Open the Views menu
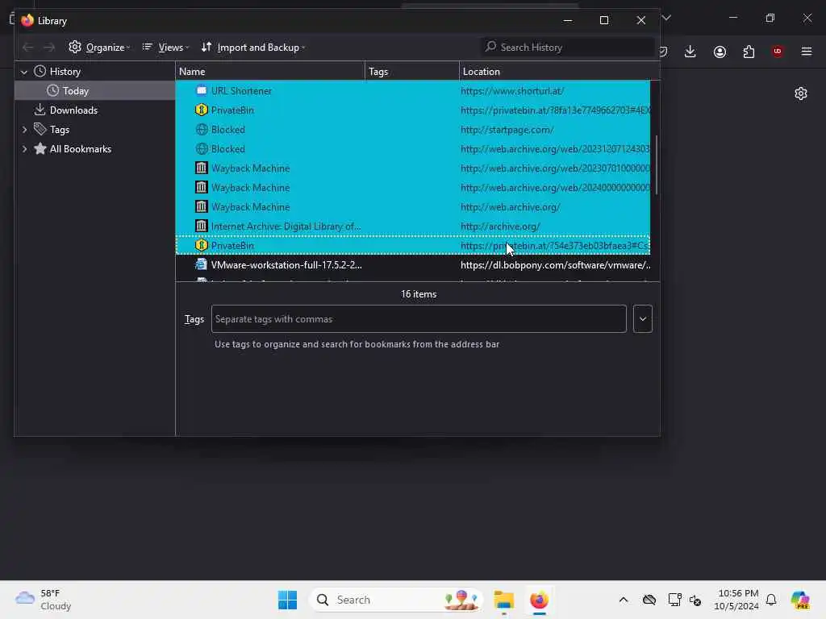The image size is (826, 619). click(x=165, y=48)
